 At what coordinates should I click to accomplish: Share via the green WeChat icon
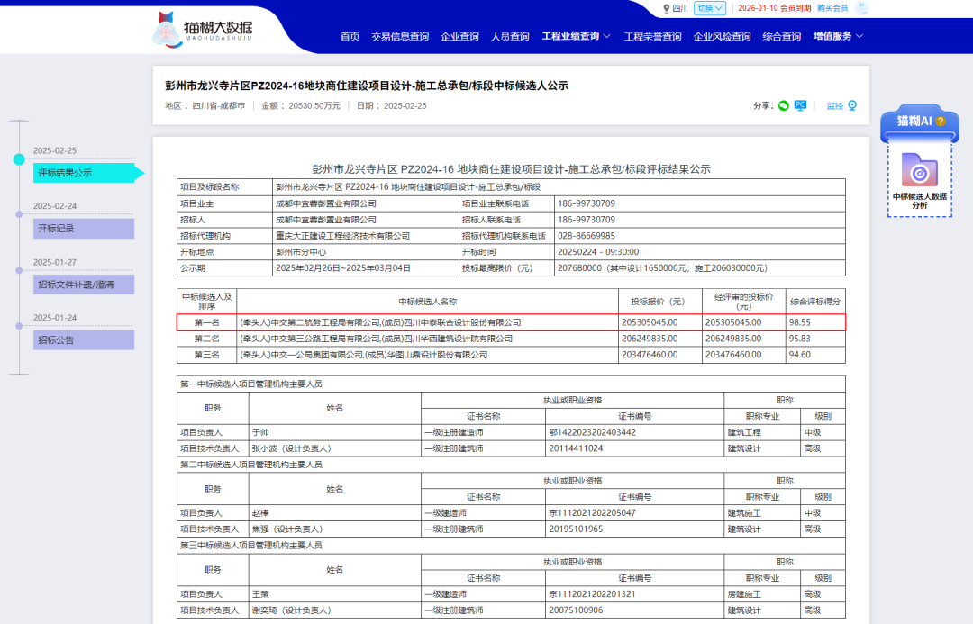[784, 105]
